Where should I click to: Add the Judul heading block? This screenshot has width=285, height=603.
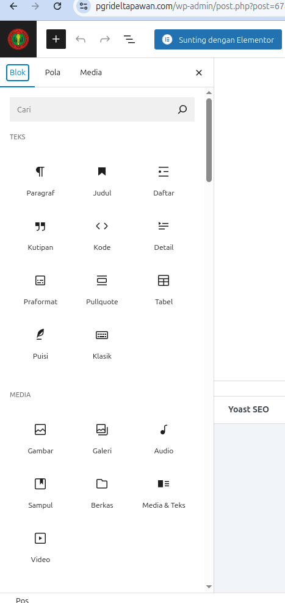(102, 181)
